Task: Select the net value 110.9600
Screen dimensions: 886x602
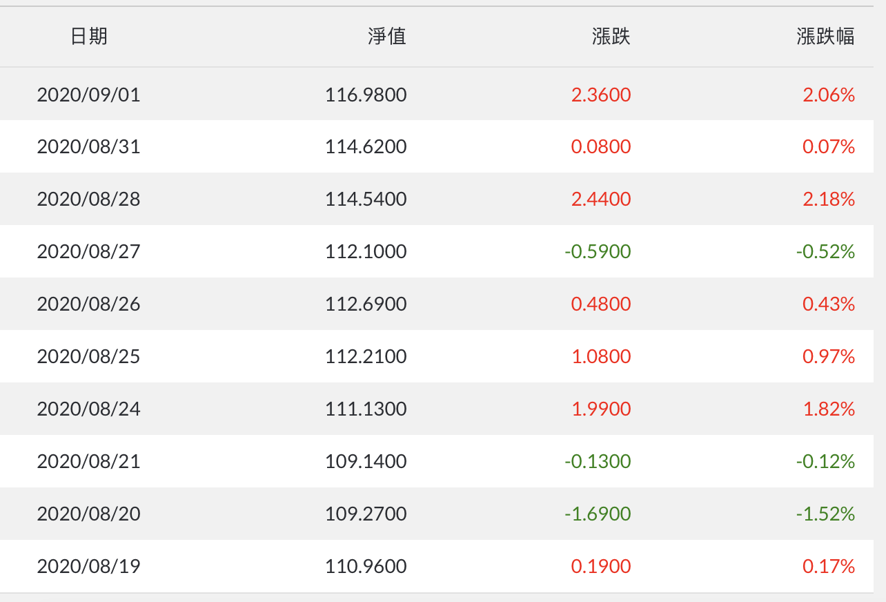Action: pos(366,567)
